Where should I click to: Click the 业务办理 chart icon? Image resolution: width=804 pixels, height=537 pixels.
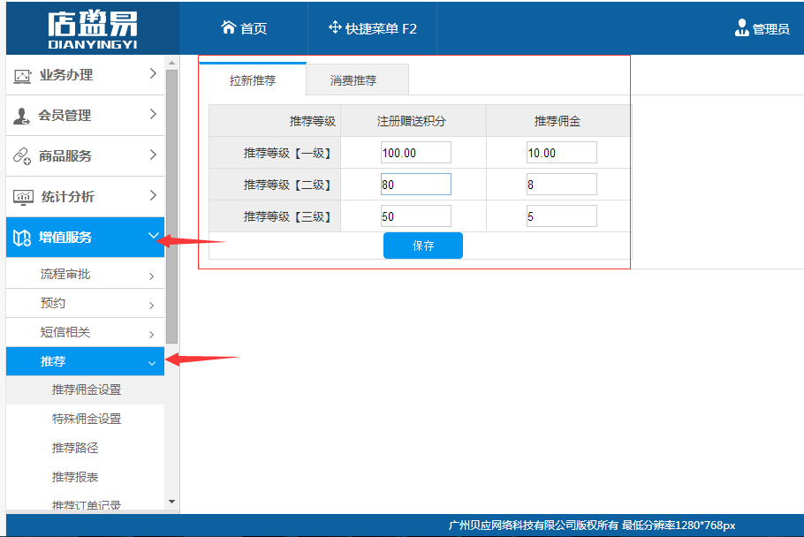point(22,76)
